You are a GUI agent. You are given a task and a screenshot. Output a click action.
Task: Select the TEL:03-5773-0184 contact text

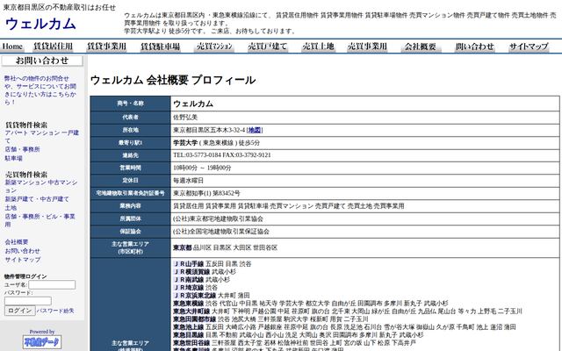pyautogui.click(x=197, y=155)
